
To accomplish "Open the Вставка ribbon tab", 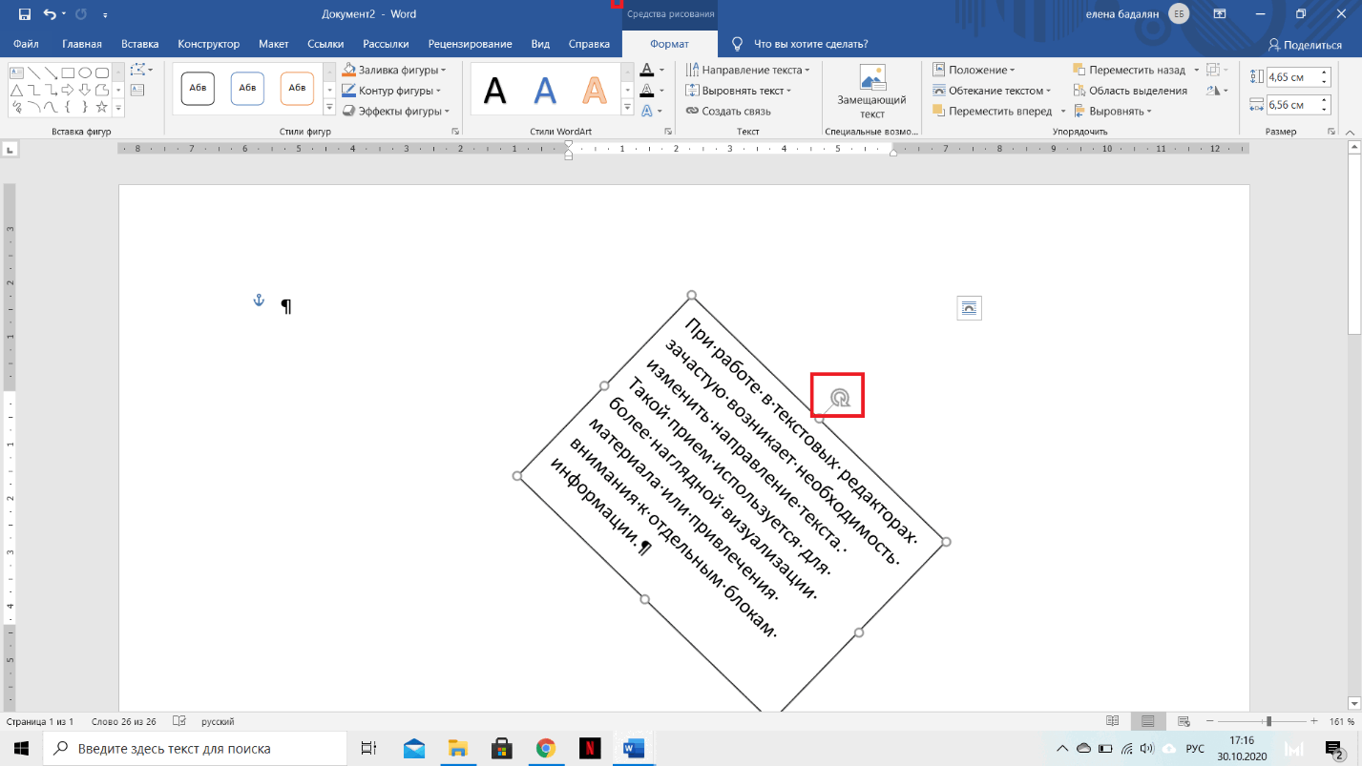I will [x=139, y=44].
